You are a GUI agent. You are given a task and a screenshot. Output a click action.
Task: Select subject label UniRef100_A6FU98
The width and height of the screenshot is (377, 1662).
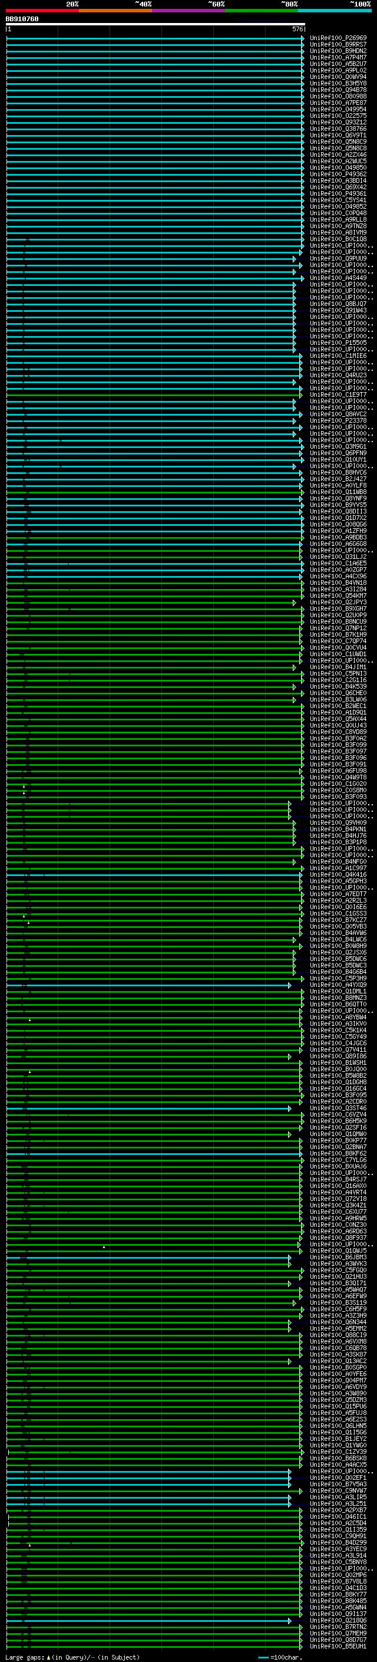click(x=338, y=771)
